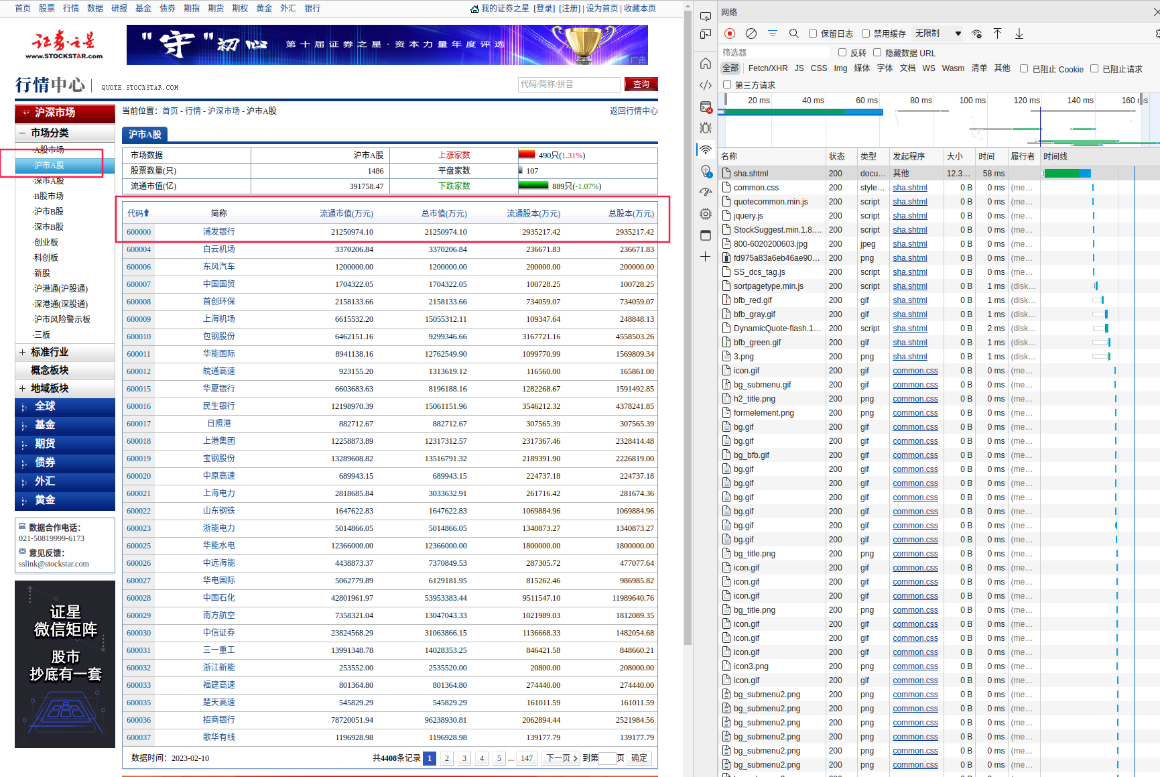Click 返回行情中心 link

pos(634,111)
